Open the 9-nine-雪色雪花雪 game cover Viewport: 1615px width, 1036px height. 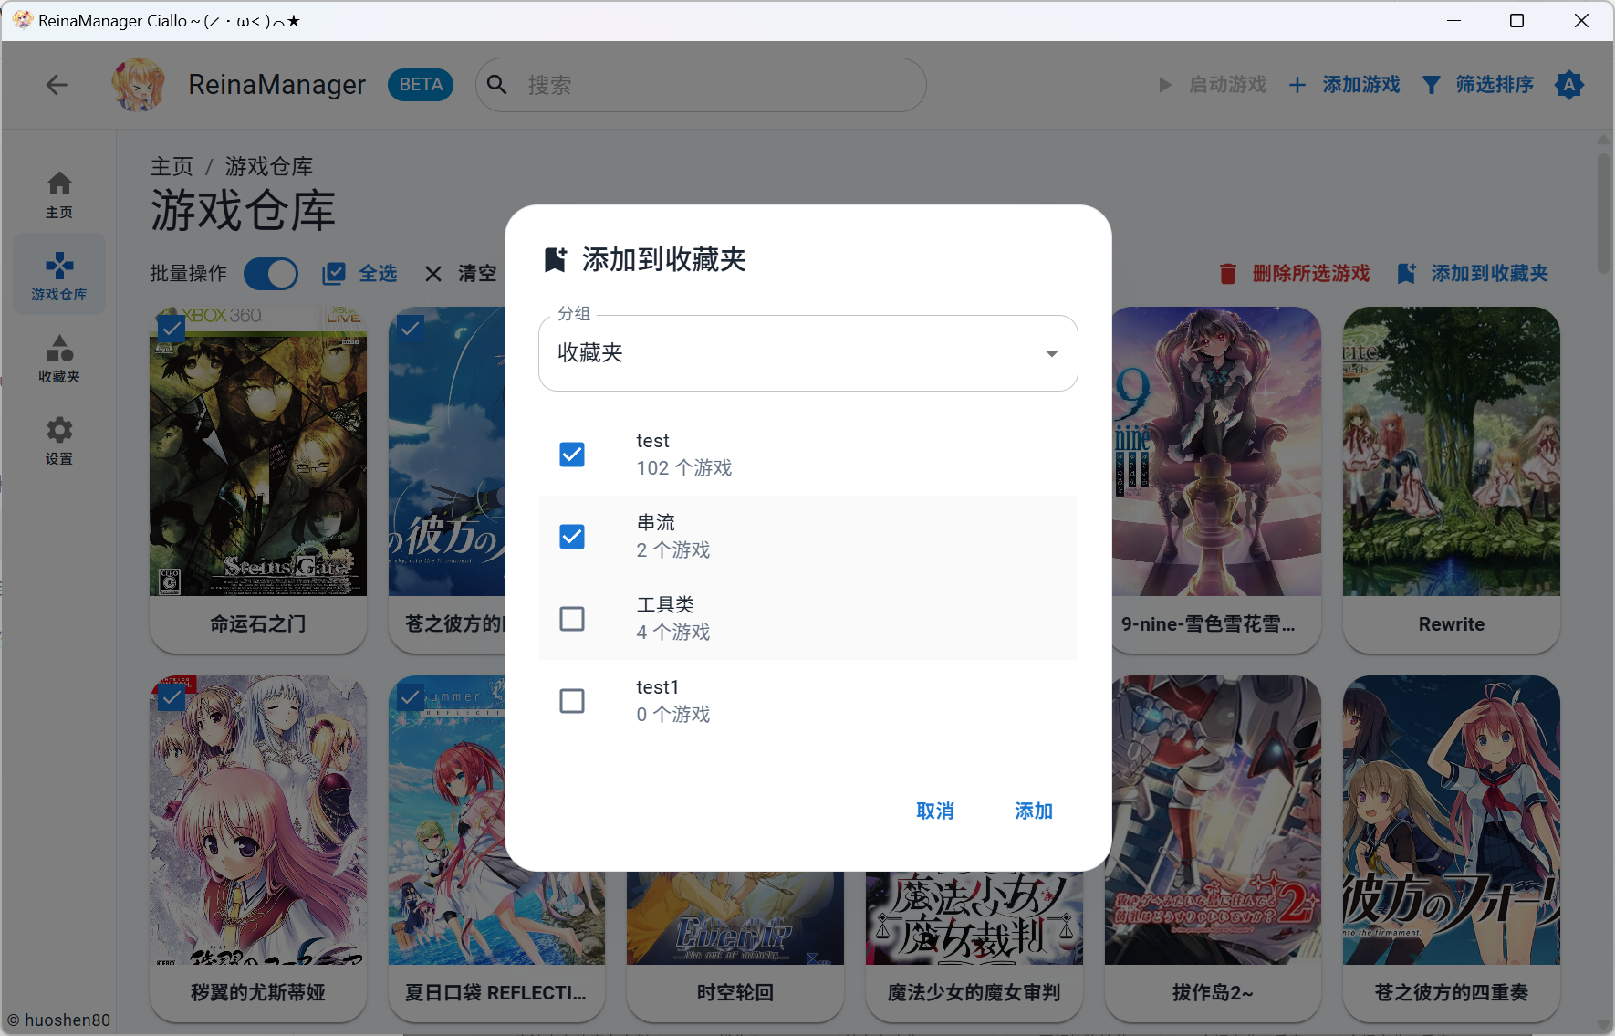1217,452
